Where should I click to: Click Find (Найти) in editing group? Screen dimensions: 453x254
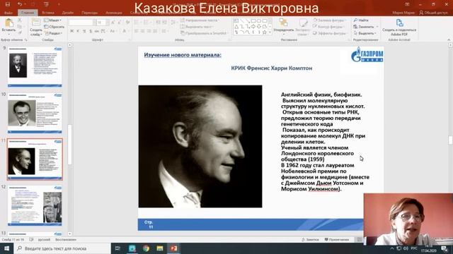[x=361, y=20]
